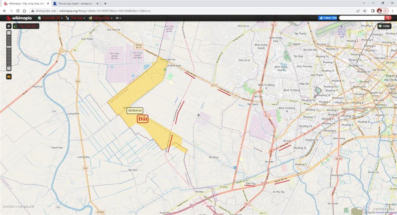Zoom out with the minus button

[9, 69]
